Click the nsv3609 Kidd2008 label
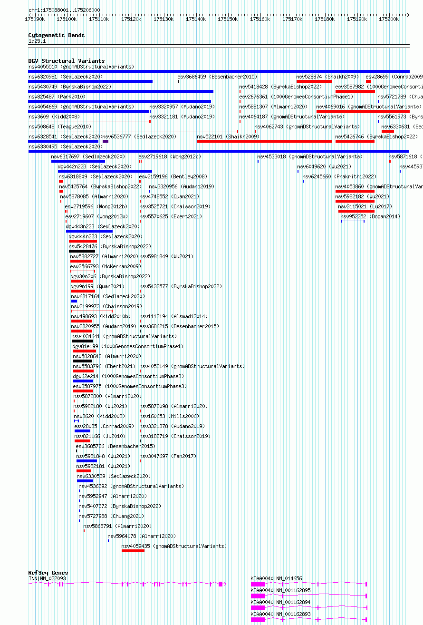Viewport: 423px width, 625px height. tap(54, 117)
